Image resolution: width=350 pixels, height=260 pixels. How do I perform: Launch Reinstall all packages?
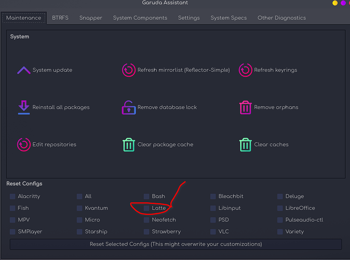[x=61, y=107]
